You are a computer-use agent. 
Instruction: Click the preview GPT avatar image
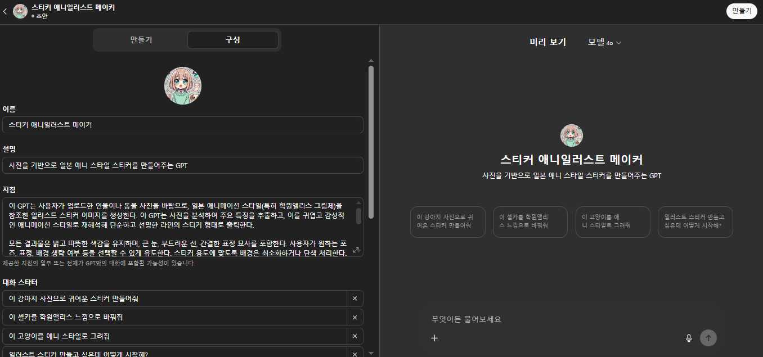(x=572, y=135)
